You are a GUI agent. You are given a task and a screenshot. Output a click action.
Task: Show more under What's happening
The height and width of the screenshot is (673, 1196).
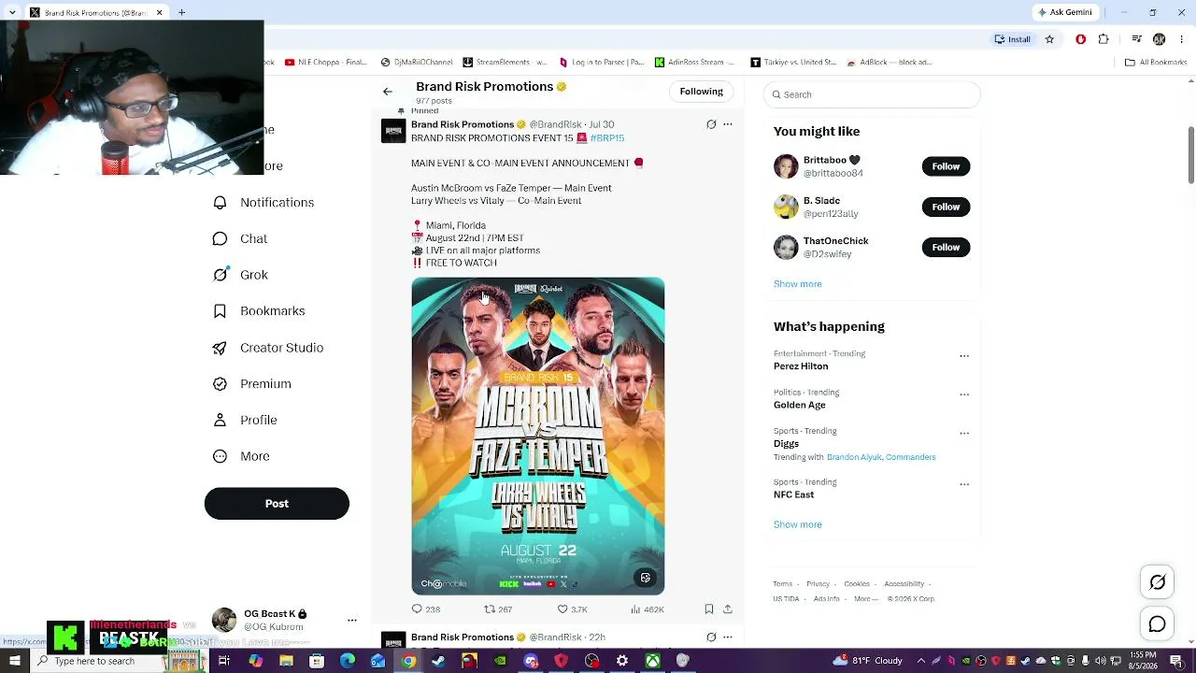tap(798, 524)
